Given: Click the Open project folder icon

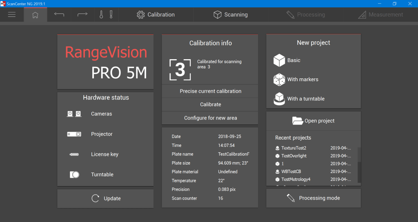Looking at the screenshot, I should click(x=298, y=121).
